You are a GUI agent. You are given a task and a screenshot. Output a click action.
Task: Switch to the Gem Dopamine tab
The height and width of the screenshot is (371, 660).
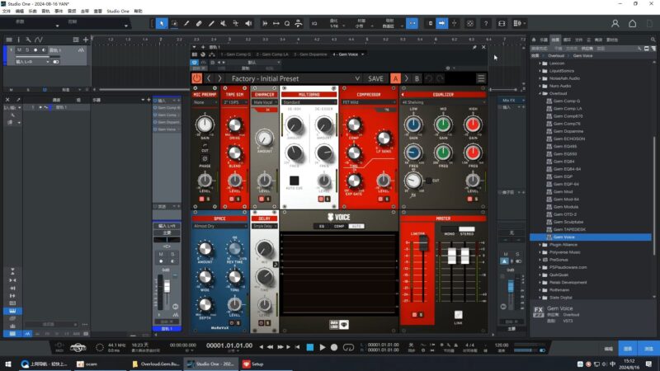[x=312, y=54]
